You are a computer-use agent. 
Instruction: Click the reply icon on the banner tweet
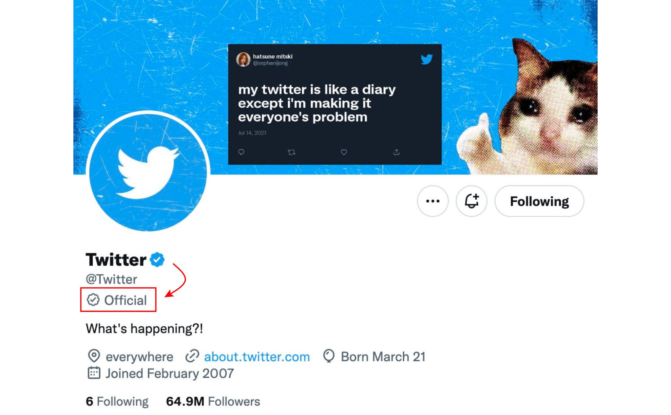click(x=241, y=151)
